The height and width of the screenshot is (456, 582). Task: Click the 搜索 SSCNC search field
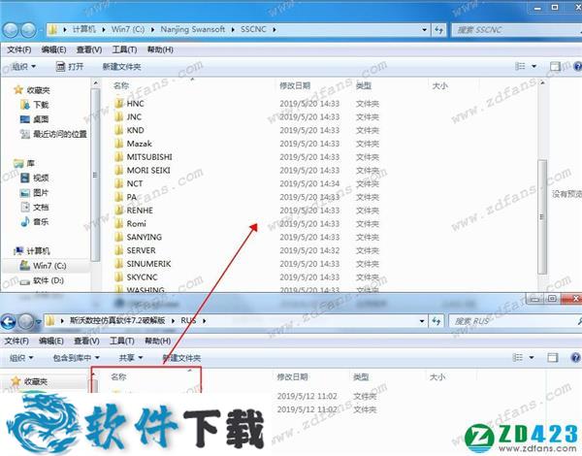coord(517,30)
